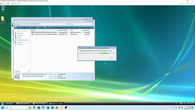Sort files by the Dimensione column

tap(86, 30)
